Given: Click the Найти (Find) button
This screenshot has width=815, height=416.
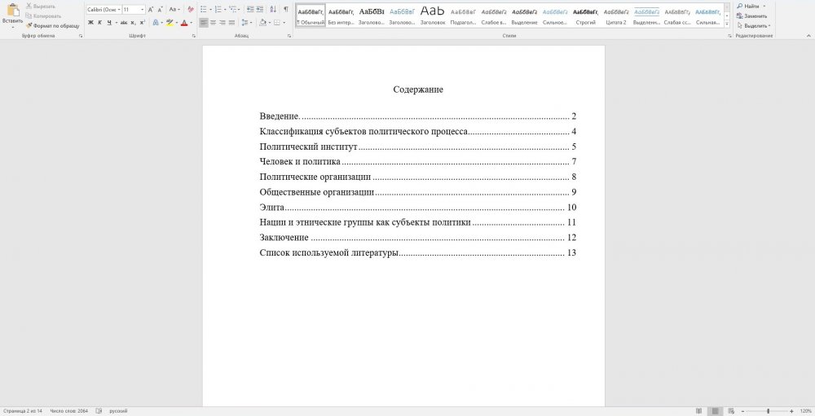Looking at the screenshot, I should [750, 6].
